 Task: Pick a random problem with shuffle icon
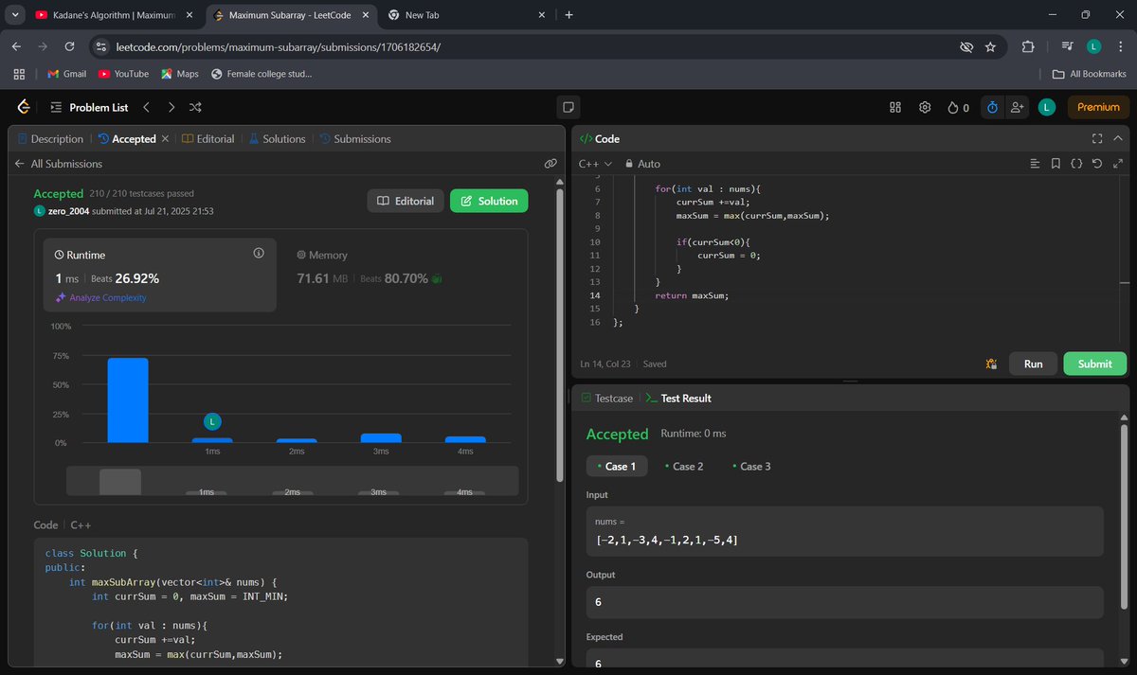pyautogui.click(x=195, y=107)
